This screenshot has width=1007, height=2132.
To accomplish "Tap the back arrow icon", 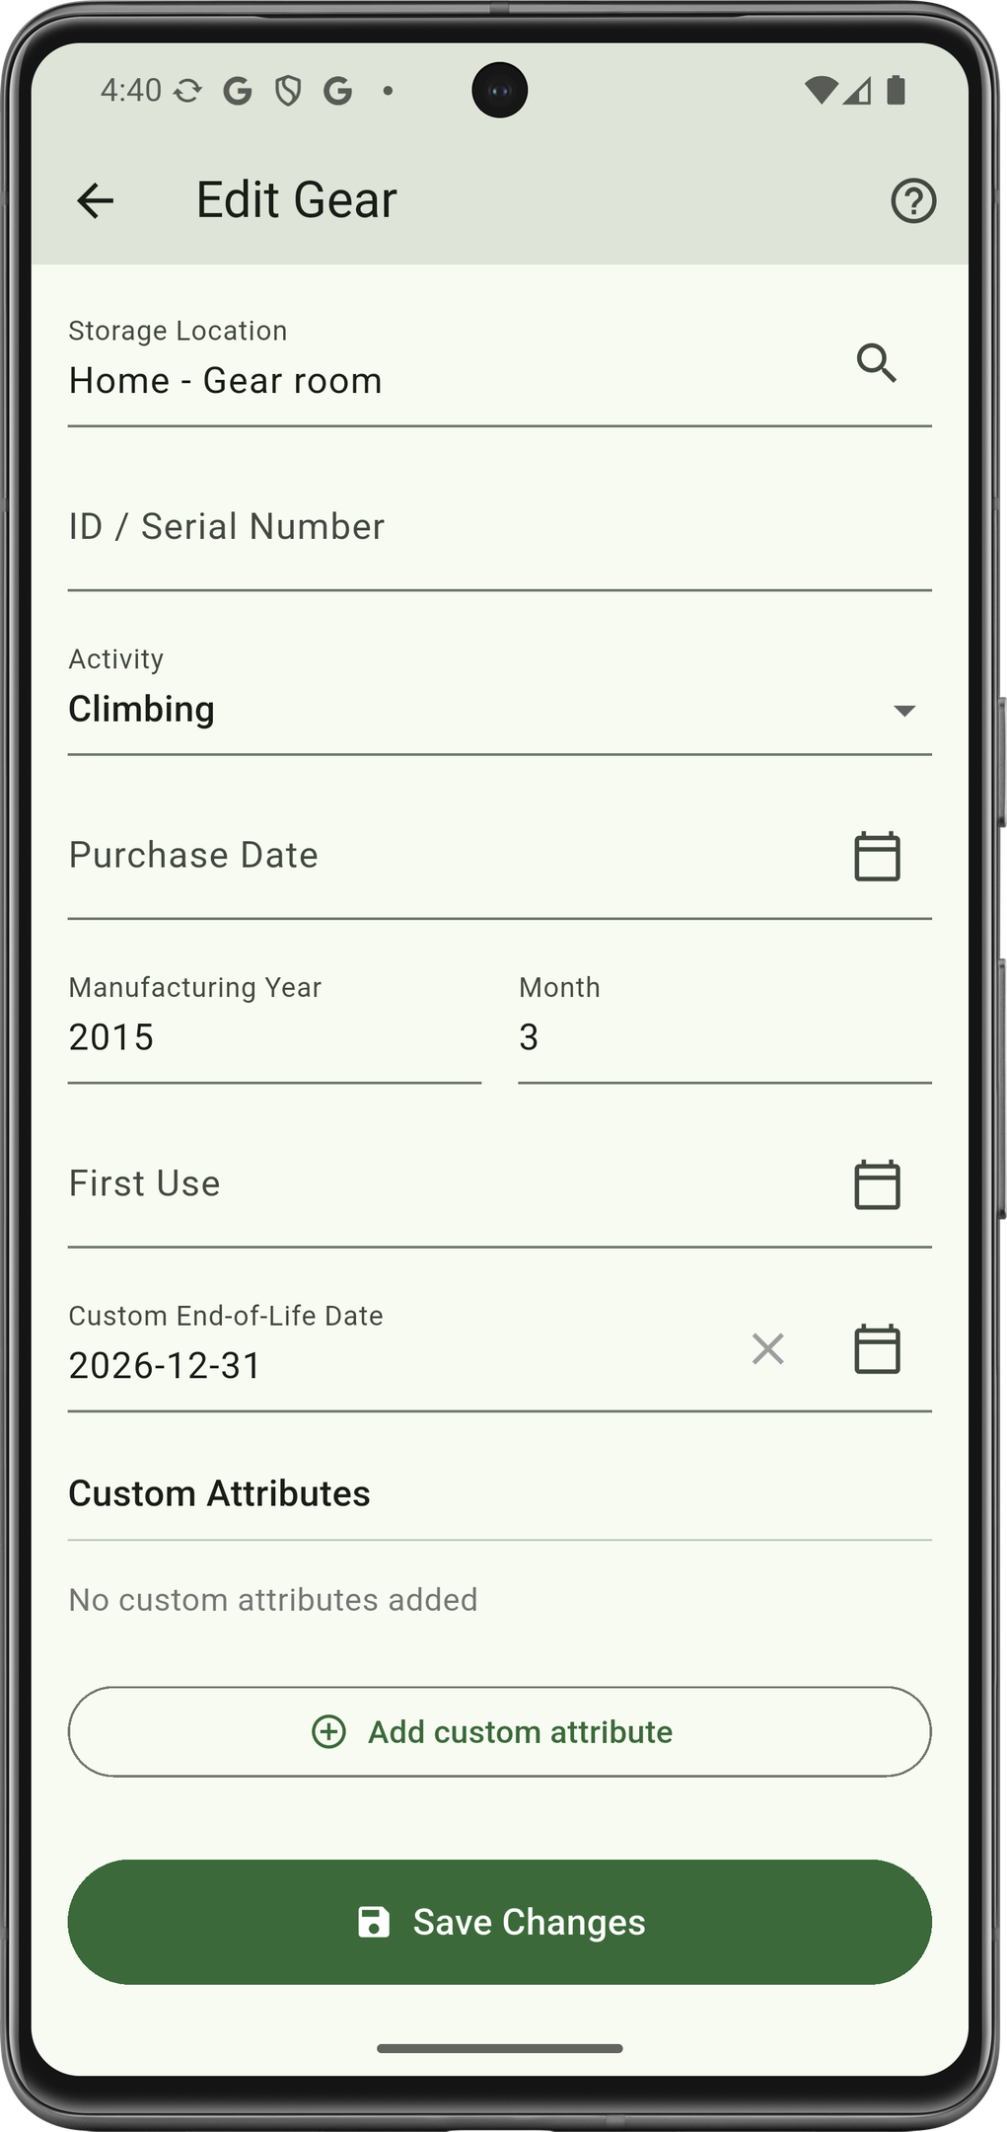I will click(x=96, y=201).
